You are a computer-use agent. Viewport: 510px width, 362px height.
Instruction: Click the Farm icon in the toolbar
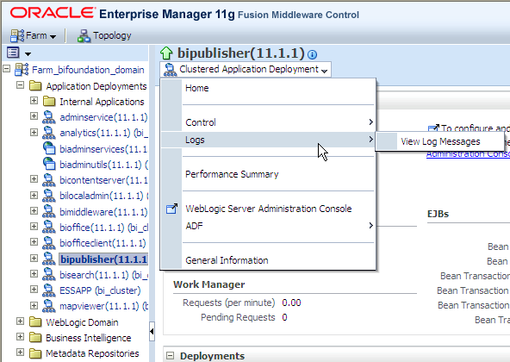click(x=17, y=36)
